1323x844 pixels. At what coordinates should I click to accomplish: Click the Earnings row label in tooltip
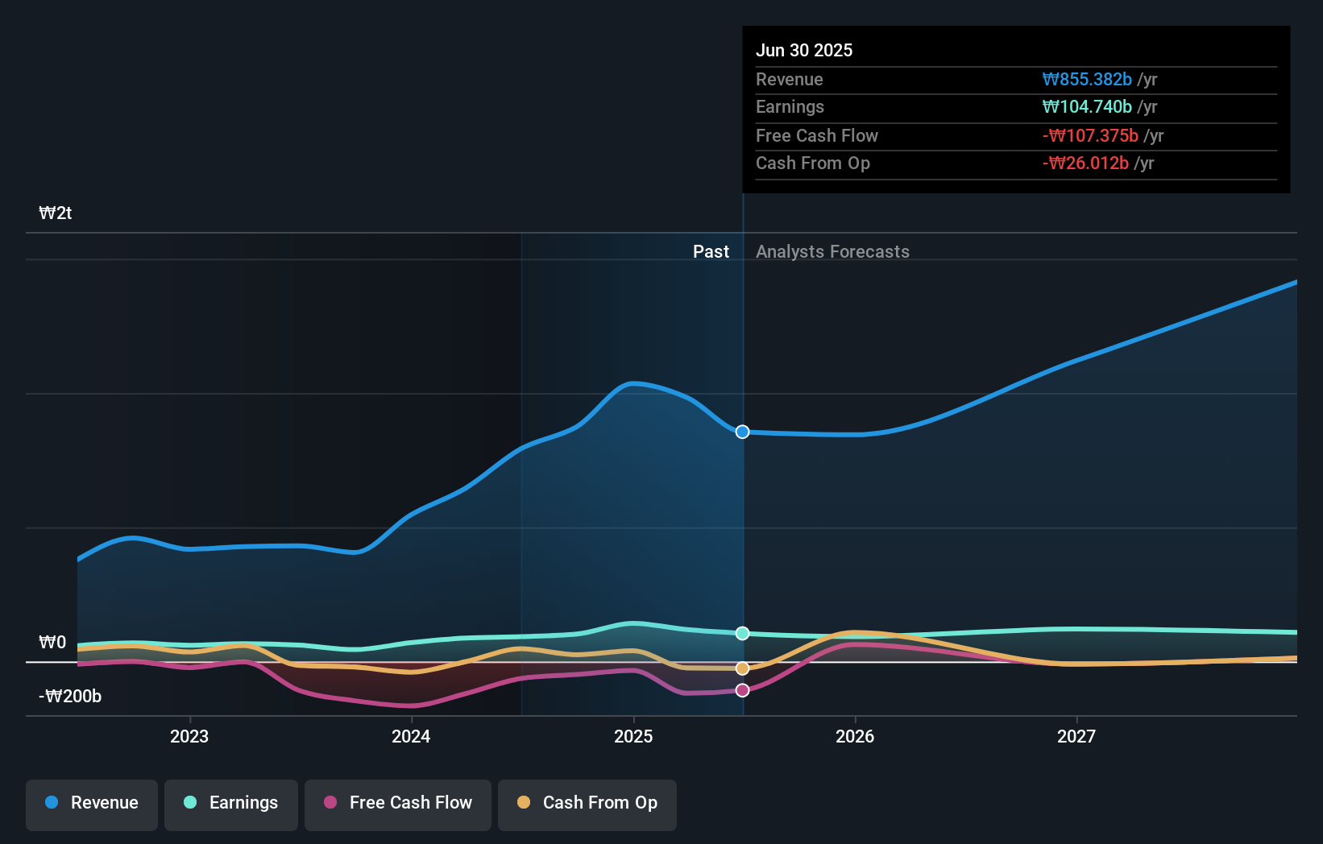(x=790, y=107)
